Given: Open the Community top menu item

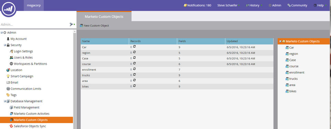Looking at the screenshot, I should [x=297, y=6].
